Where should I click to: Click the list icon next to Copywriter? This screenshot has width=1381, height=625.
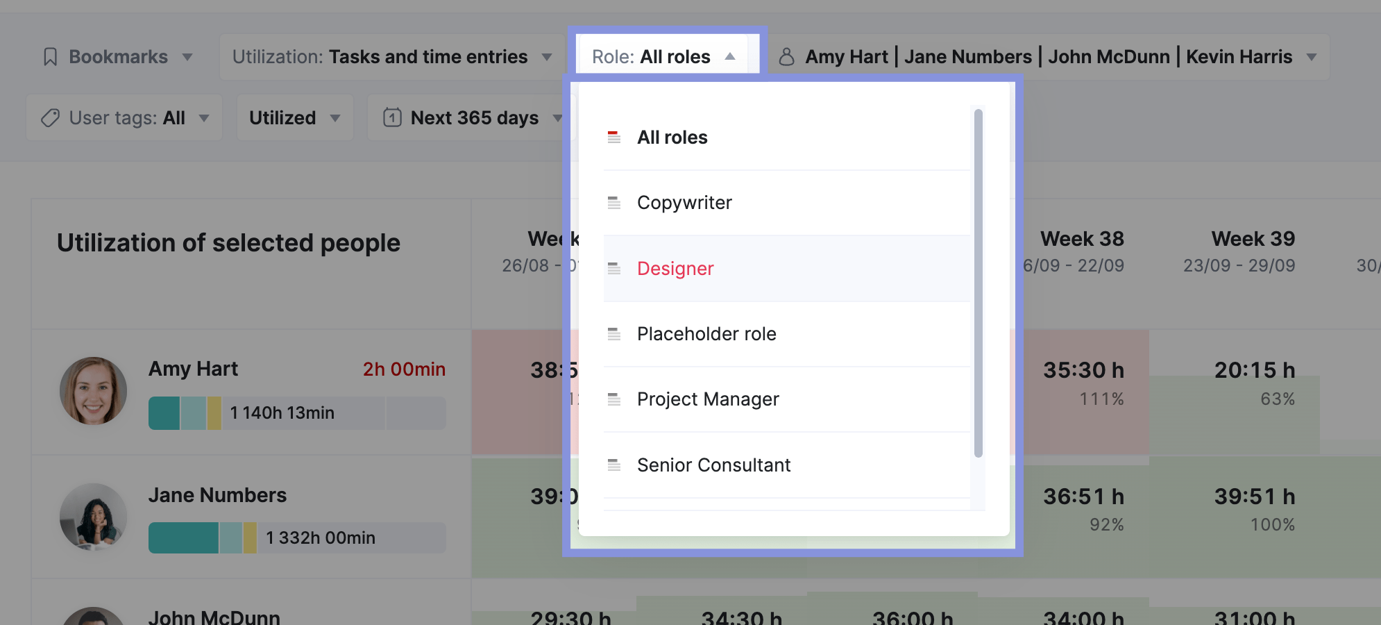tap(614, 203)
